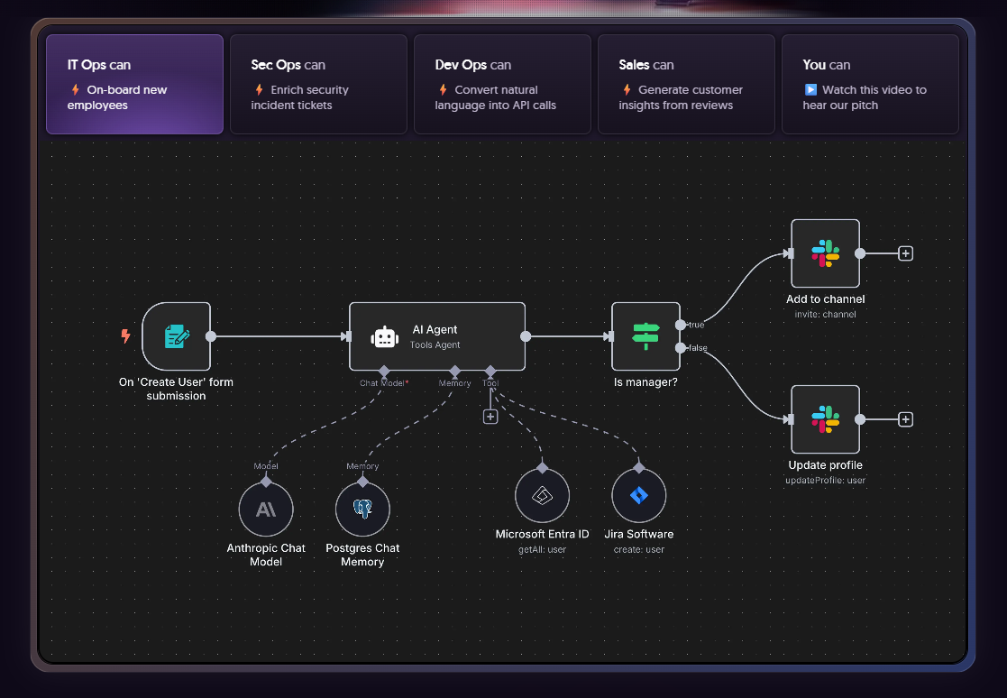Select the 'Add to channel' Slack node

[825, 253]
